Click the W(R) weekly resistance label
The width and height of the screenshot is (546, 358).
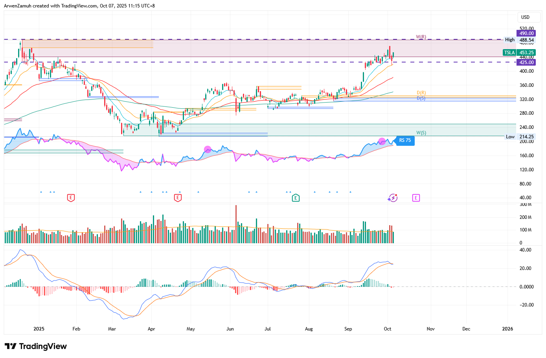tap(421, 37)
